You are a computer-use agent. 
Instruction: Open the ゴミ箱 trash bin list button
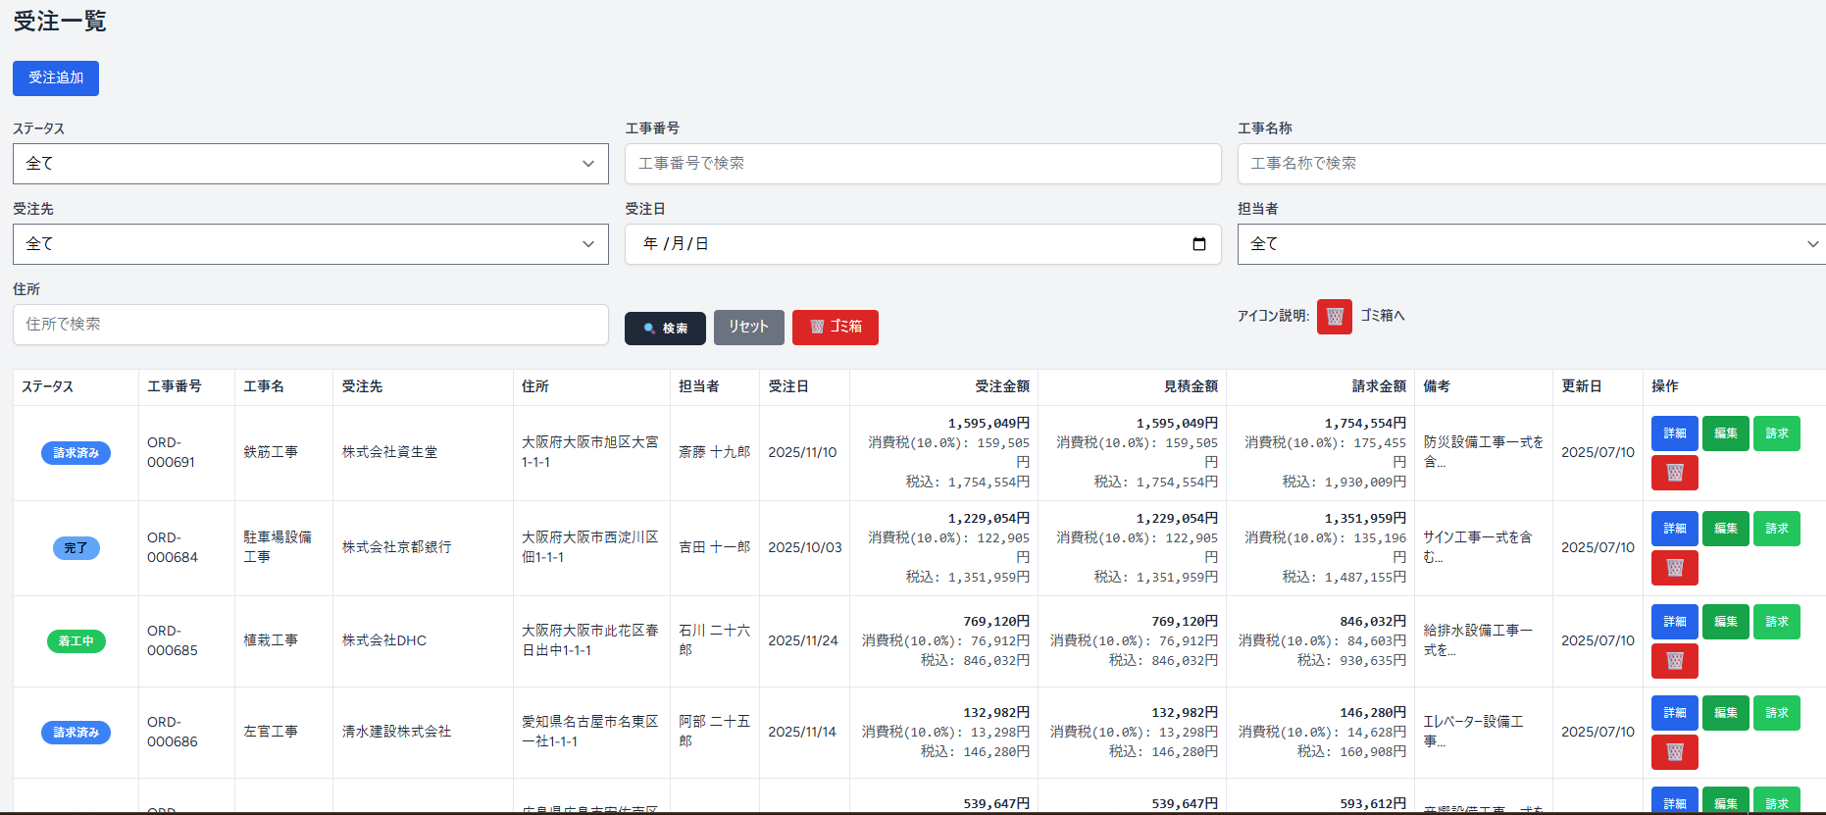point(835,327)
